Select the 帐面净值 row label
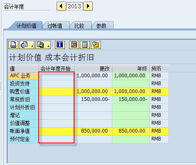The height and width of the screenshot is (165, 196). pyautogui.click(x=23, y=131)
